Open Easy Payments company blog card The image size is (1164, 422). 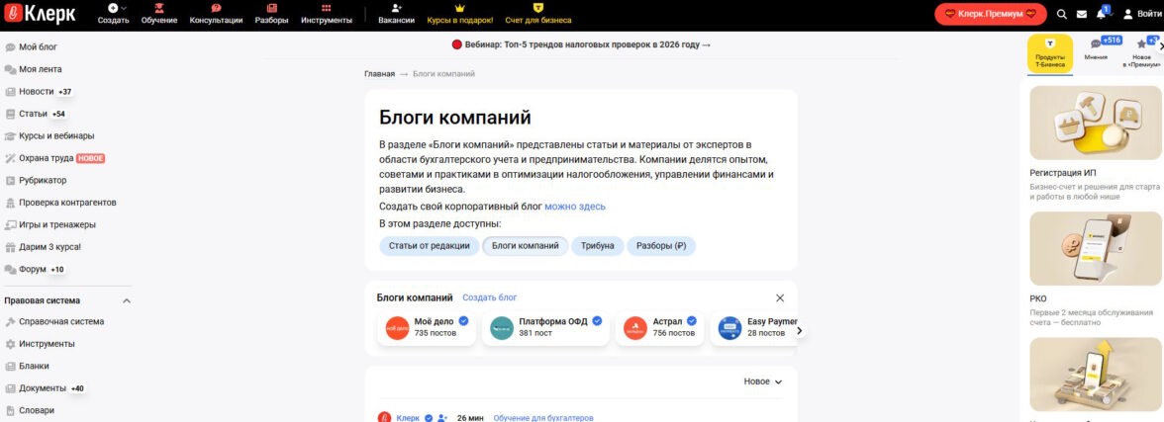coord(753,328)
